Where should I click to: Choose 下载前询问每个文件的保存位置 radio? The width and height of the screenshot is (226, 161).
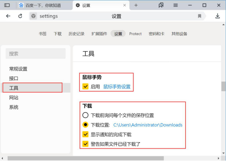tap(85, 115)
